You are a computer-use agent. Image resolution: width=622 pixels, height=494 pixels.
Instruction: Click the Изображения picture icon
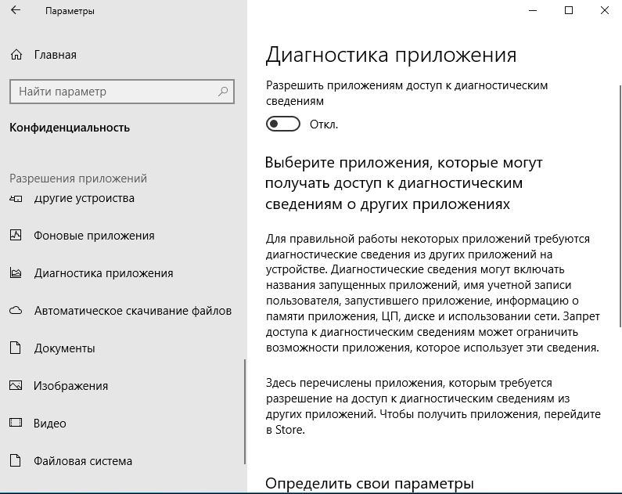(16, 385)
